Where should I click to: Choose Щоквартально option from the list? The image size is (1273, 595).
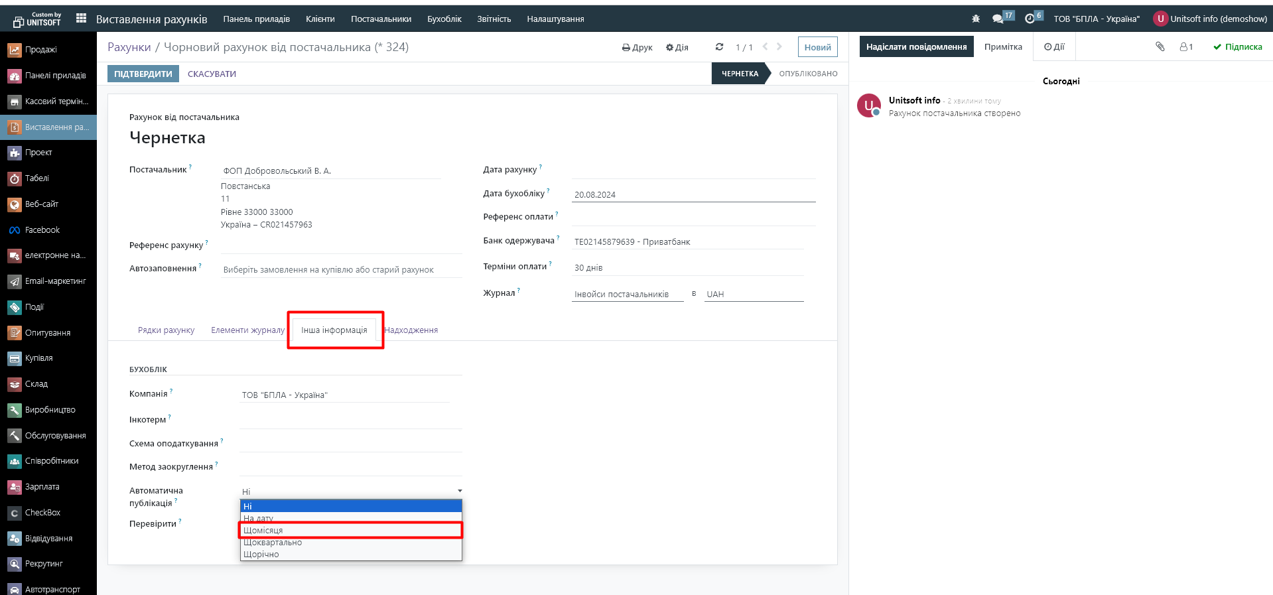pyautogui.click(x=350, y=543)
